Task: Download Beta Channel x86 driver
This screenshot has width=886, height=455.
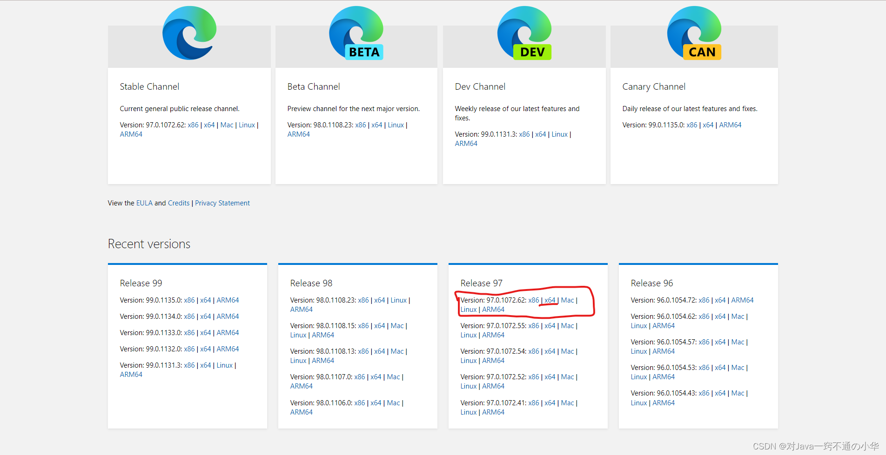Action: [x=361, y=125]
